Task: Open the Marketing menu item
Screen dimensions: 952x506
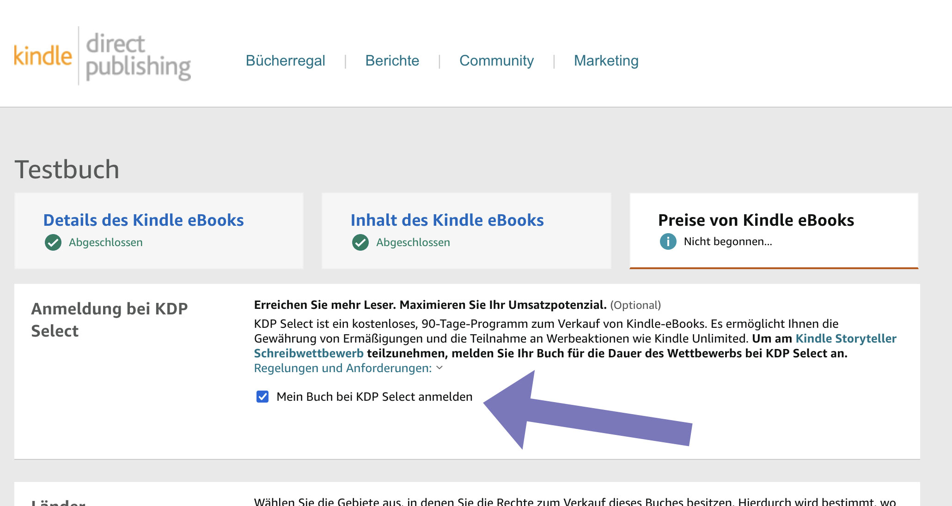Action: pos(606,60)
